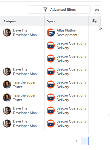Click the Atlas Platform Development space icon
This screenshot has height=150, width=110.
[51, 32]
